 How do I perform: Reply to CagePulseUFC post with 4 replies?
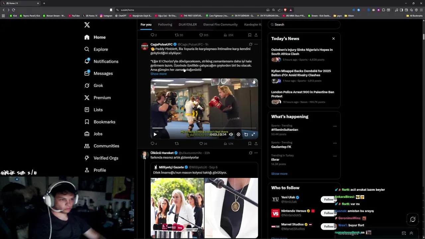[154, 143]
